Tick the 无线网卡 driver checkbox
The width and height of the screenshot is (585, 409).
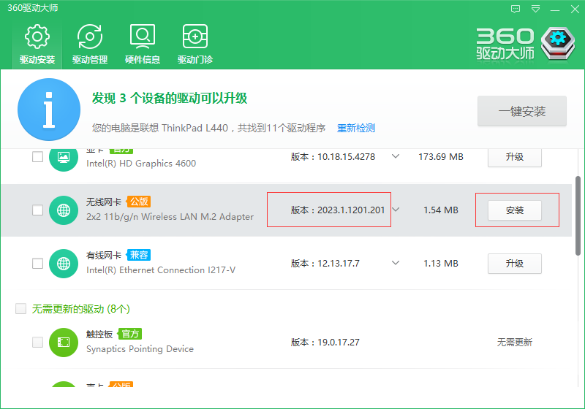point(38,210)
